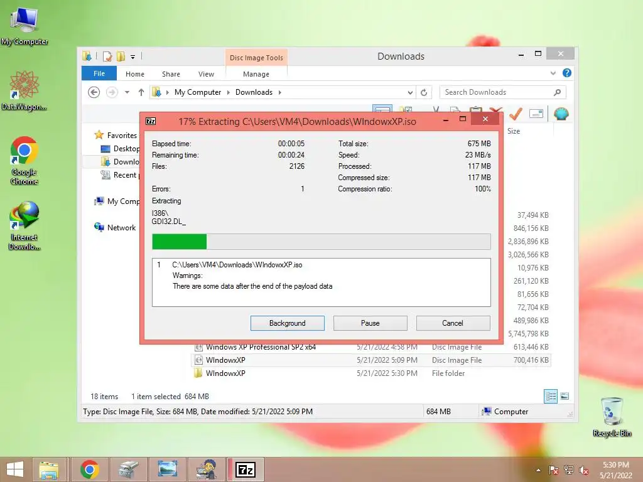
Task: Click the payload data warning message line
Action: click(252, 286)
